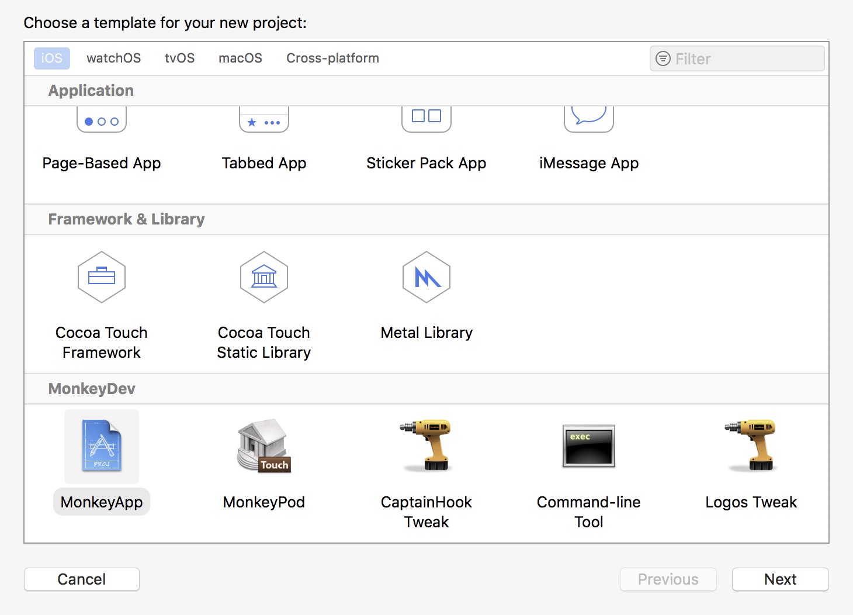853x615 pixels.
Task: Focus the Filter text field
Action: 737,58
